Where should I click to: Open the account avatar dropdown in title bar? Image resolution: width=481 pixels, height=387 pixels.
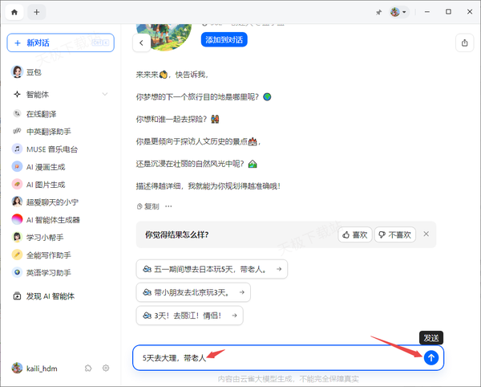[x=398, y=12]
